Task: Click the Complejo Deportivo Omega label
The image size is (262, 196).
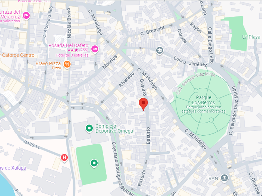Action: [114, 128]
